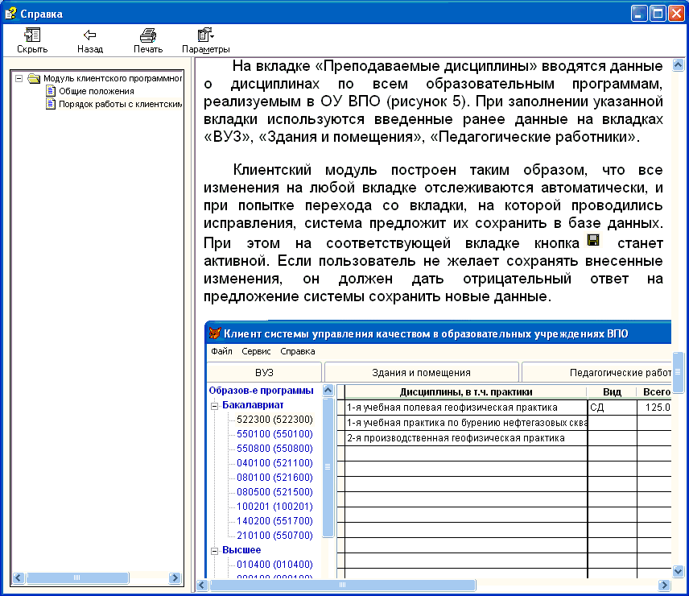
Task: Click the navigation pane scroll right arrow
Action: click(x=175, y=577)
